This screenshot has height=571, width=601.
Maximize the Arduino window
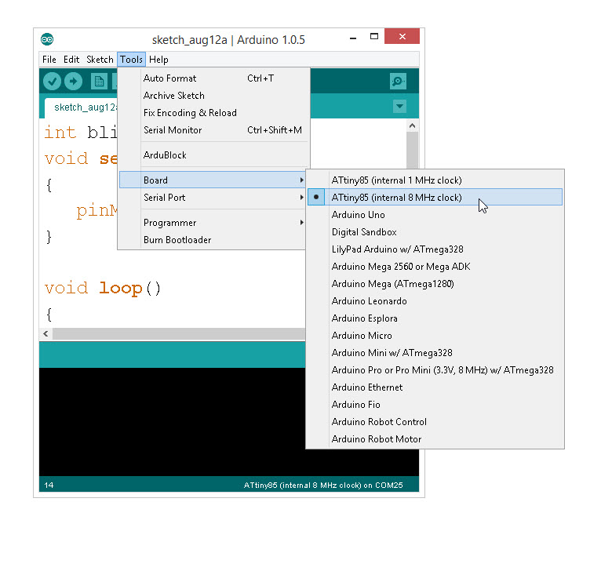coord(374,37)
